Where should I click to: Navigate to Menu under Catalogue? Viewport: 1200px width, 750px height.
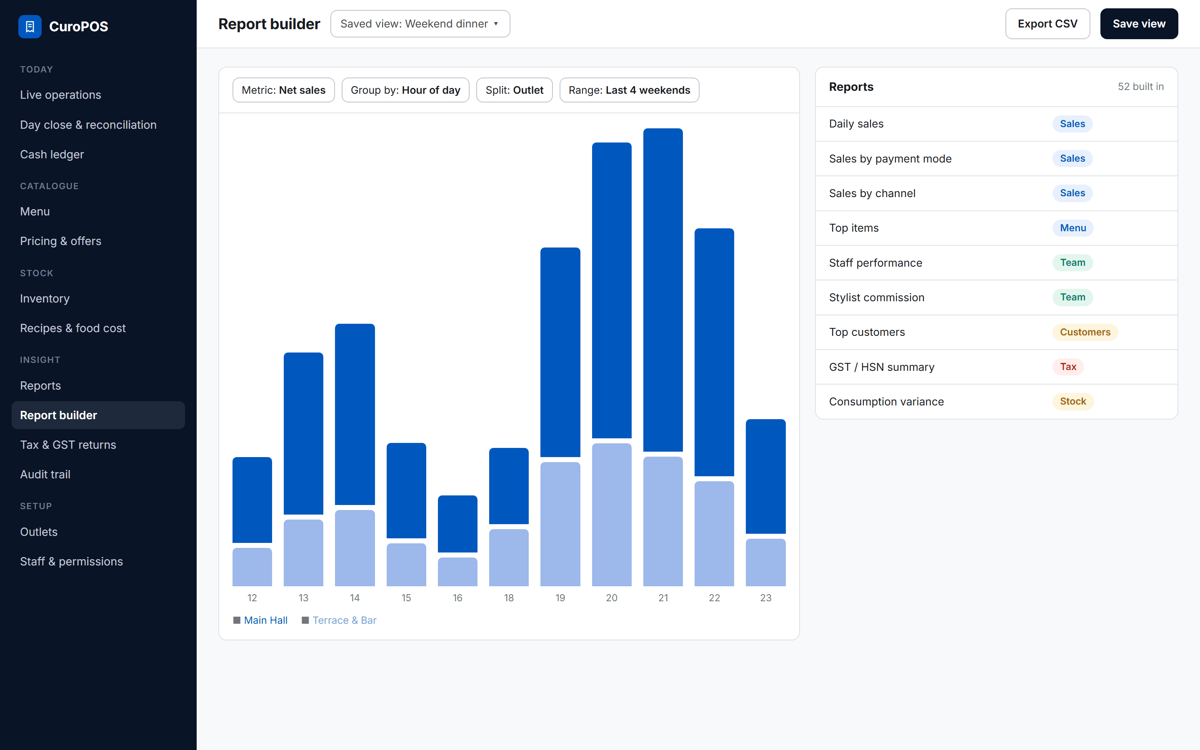98,211
